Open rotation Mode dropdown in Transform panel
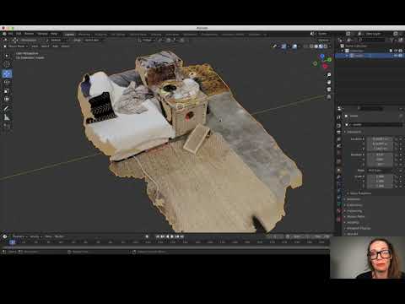Viewport: 405px width, 304px height. pyautogui.click(x=380, y=171)
